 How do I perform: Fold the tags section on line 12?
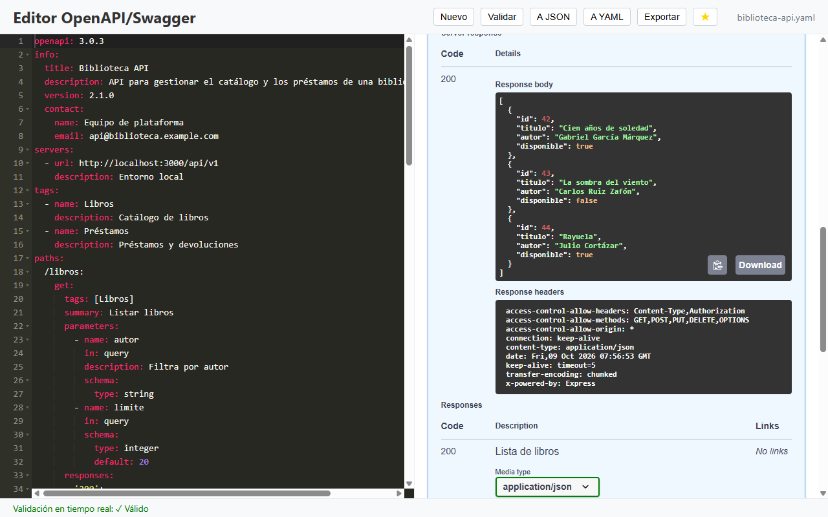point(27,191)
